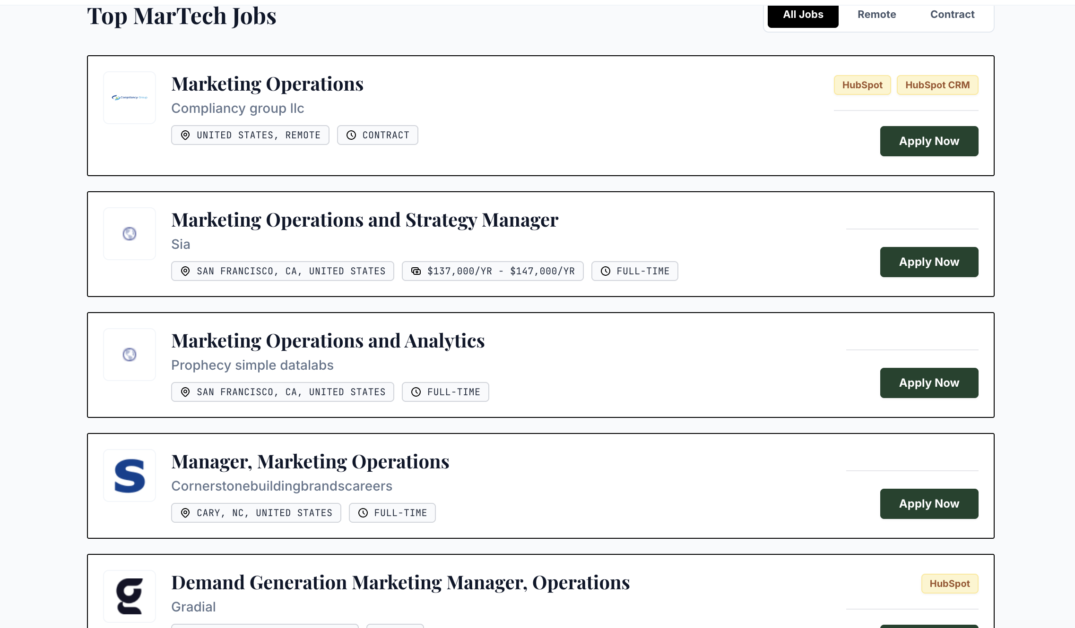Click the Gradial company logo
The height and width of the screenshot is (628, 1075).
pyautogui.click(x=129, y=596)
